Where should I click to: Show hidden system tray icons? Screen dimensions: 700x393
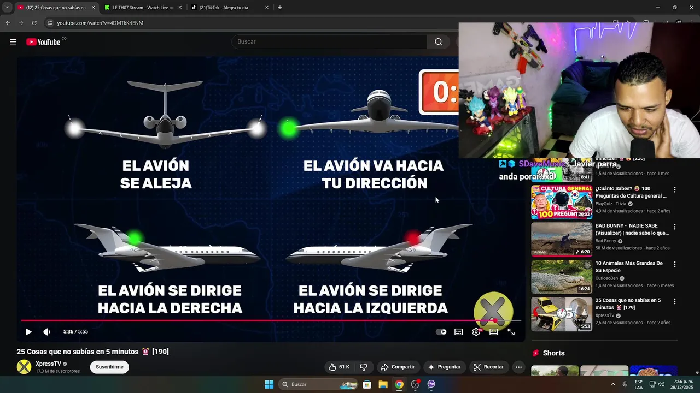[612, 384]
